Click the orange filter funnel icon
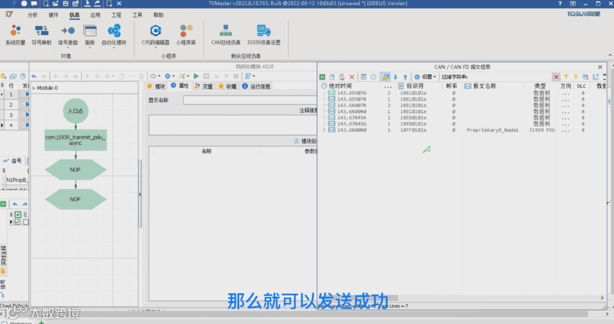614x324 pixels. coord(566,77)
